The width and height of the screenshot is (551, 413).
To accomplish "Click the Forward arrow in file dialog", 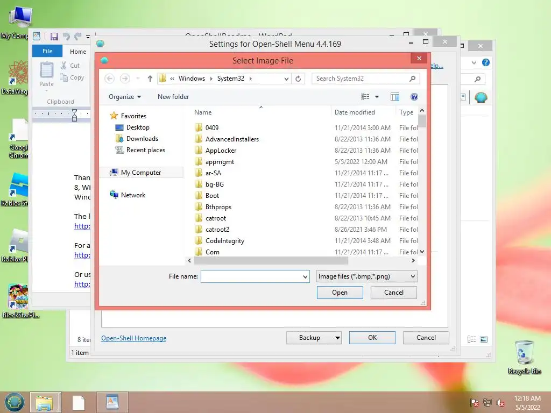I will tap(125, 79).
